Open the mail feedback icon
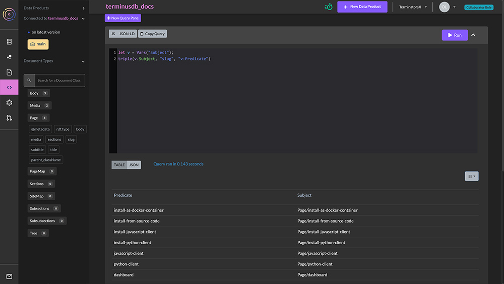The height and width of the screenshot is (284, 504). (9, 276)
